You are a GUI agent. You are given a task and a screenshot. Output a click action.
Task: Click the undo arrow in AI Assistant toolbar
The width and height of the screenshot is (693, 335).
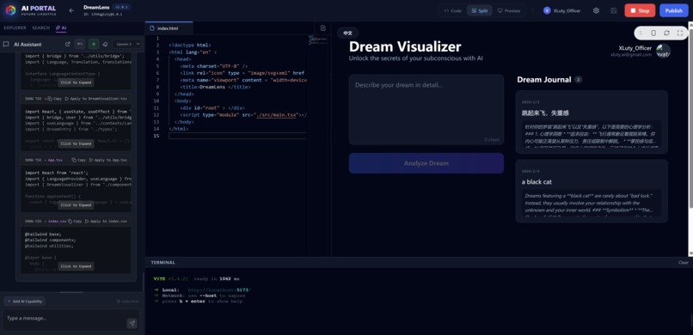pyautogui.click(x=80, y=44)
